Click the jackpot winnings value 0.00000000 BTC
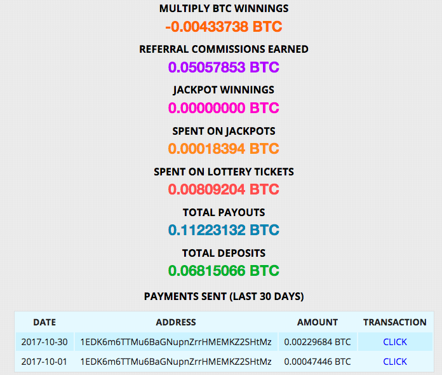Screen dimensions: 442x375 (x=224, y=108)
